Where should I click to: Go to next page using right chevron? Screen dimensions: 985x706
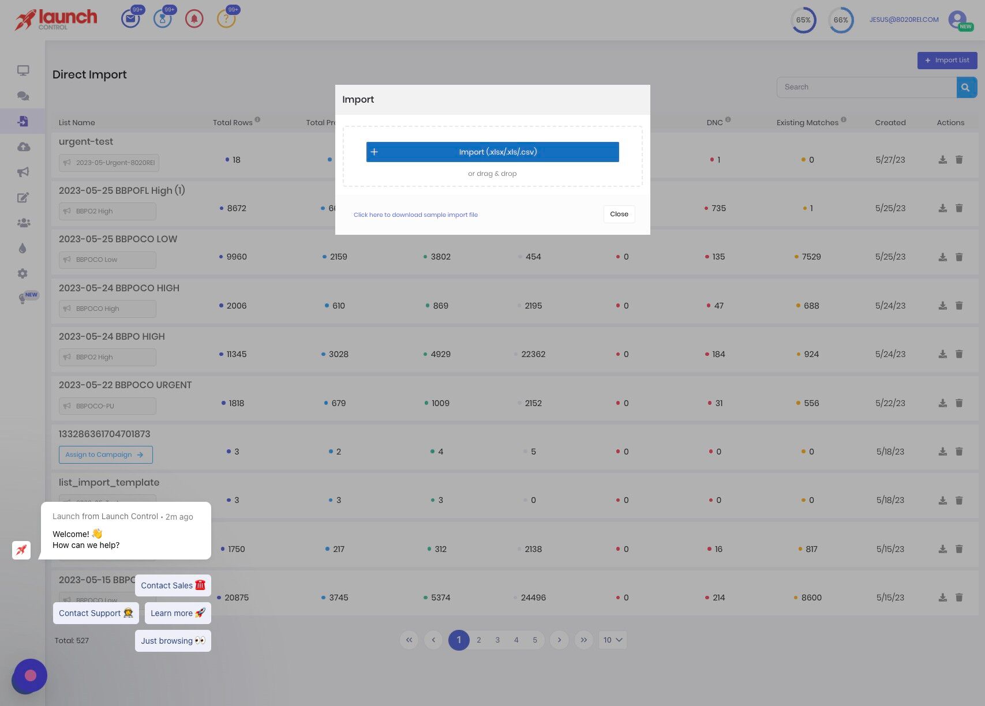coord(559,640)
